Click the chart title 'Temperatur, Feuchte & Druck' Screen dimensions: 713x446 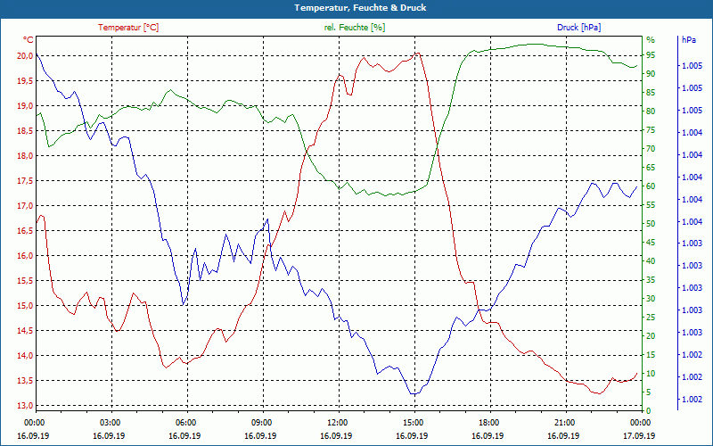(360, 8)
